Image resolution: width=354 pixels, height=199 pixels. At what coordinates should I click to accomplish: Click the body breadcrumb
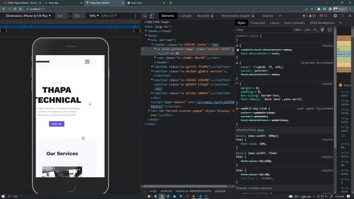(x=153, y=191)
